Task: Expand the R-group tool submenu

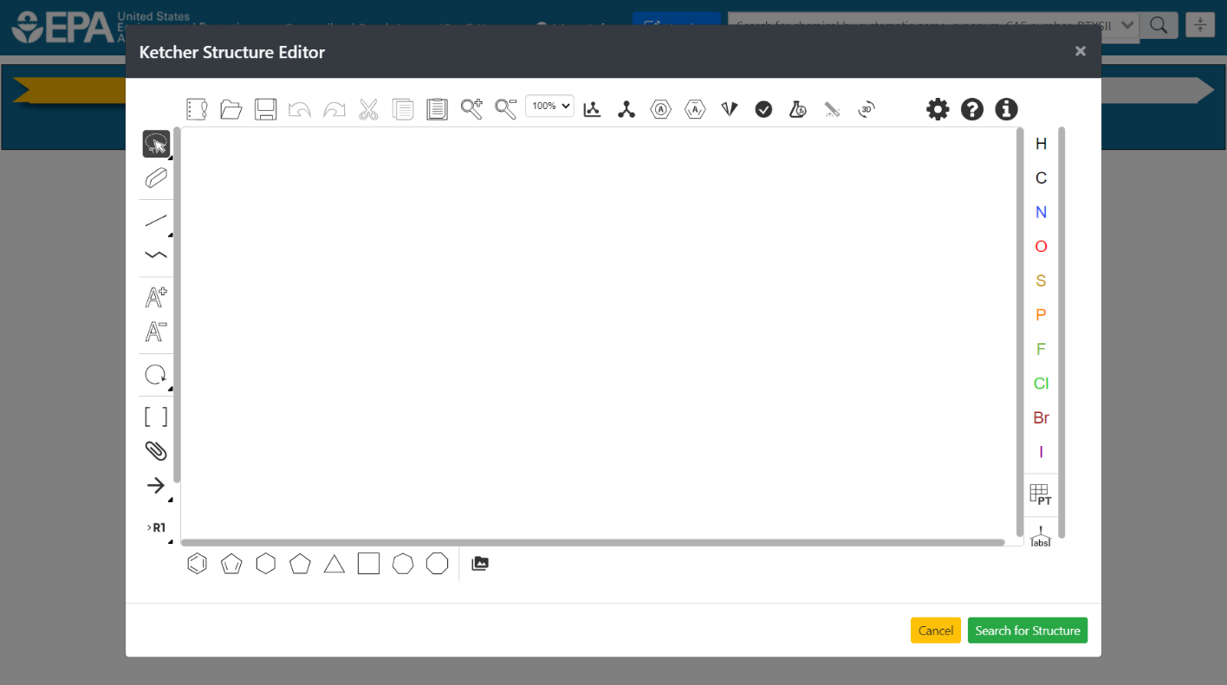Action: pos(170,541)
